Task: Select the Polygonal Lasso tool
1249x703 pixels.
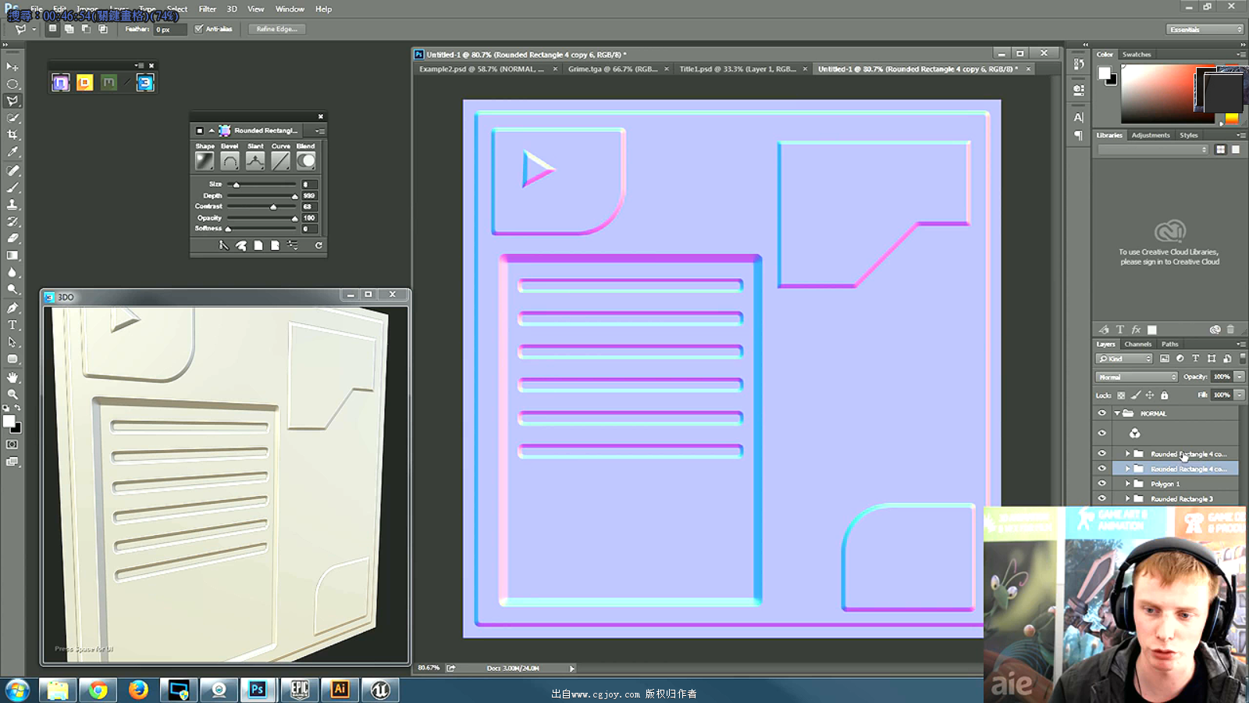Action: point(12,101)
